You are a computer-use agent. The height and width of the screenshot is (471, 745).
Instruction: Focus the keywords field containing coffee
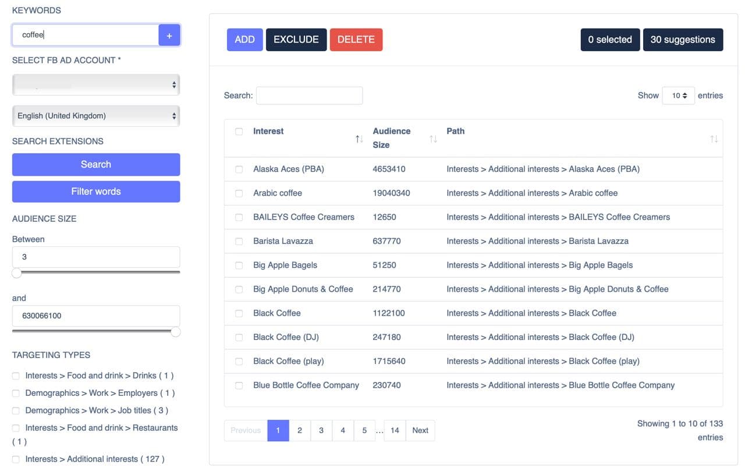tap(86, 36)
